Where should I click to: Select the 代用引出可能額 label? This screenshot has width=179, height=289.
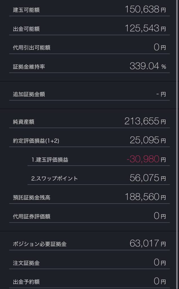click(32, 48)
